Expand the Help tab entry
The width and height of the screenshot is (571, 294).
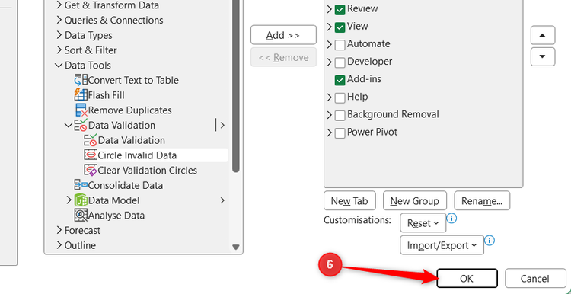[x=330, y=97]
